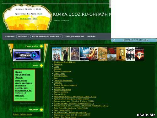Open the Доктор Хаус series link
The height and width of the screenshot is (118, 157).
tap(59, 74)
